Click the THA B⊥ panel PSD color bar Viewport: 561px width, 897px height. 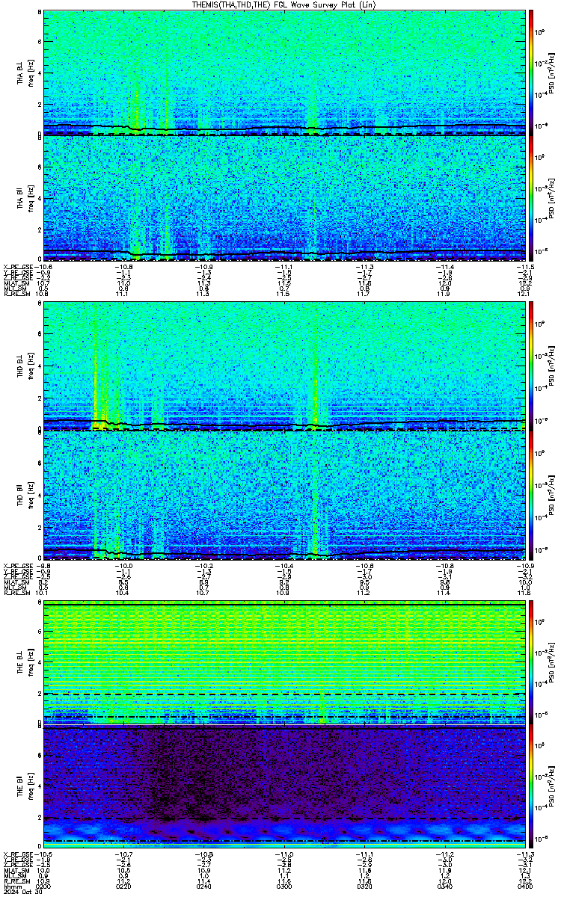tap(530, 72)
